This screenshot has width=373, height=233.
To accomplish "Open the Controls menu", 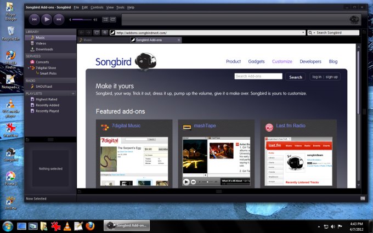I will click(97, 7).
